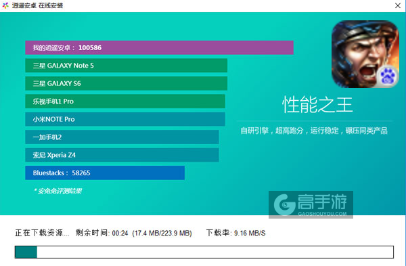Click the 17.4 MB/223.9 MB size text
The width and height of the screenshot is (406, 266).
click(x=162, y=234)
